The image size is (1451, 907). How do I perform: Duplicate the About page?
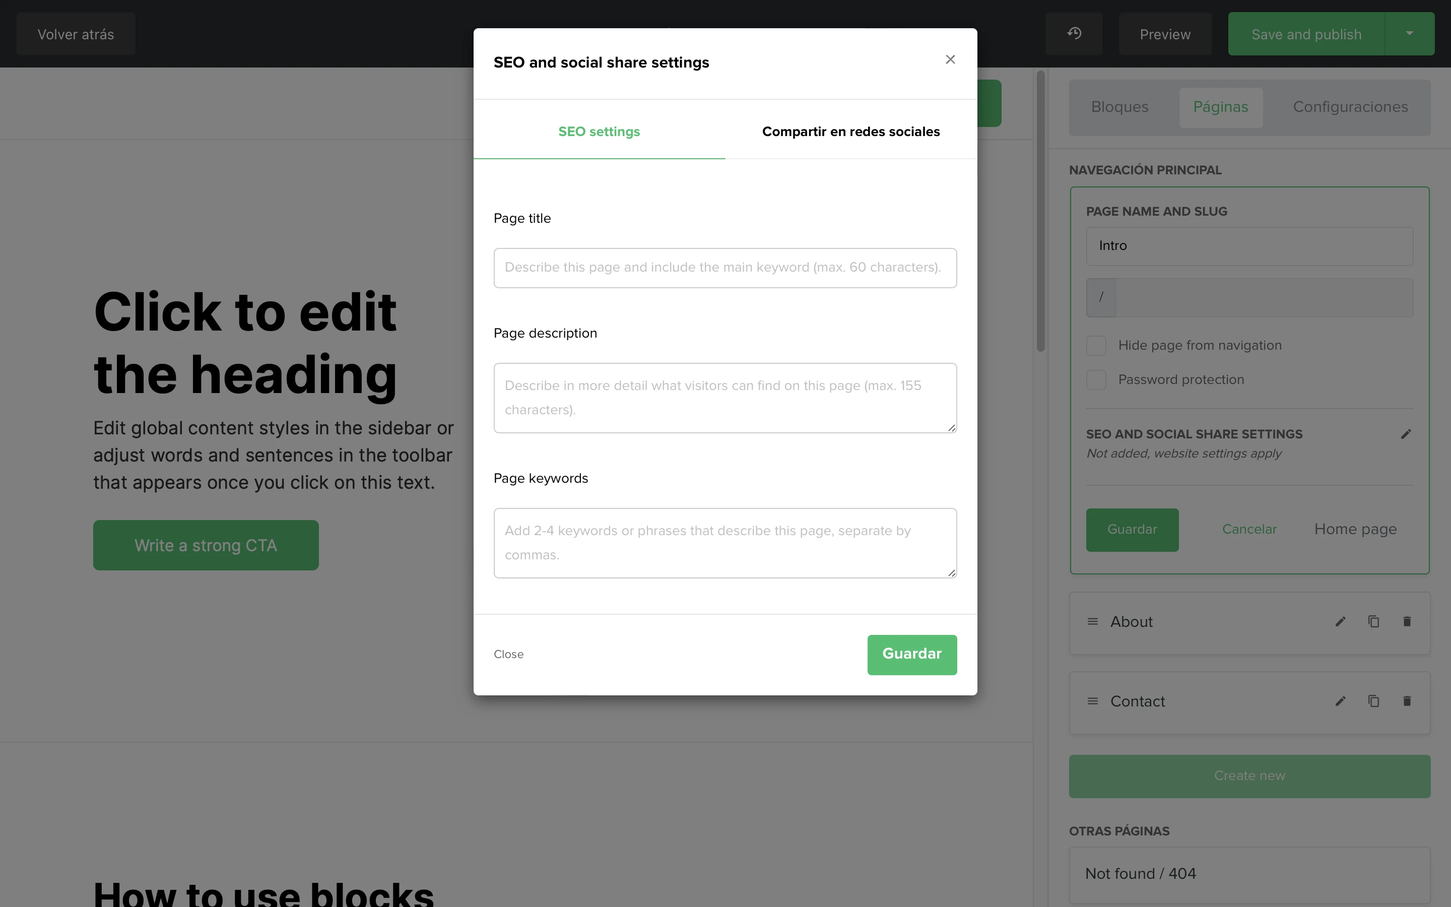pyautogui.click(x=1373, y=621)
